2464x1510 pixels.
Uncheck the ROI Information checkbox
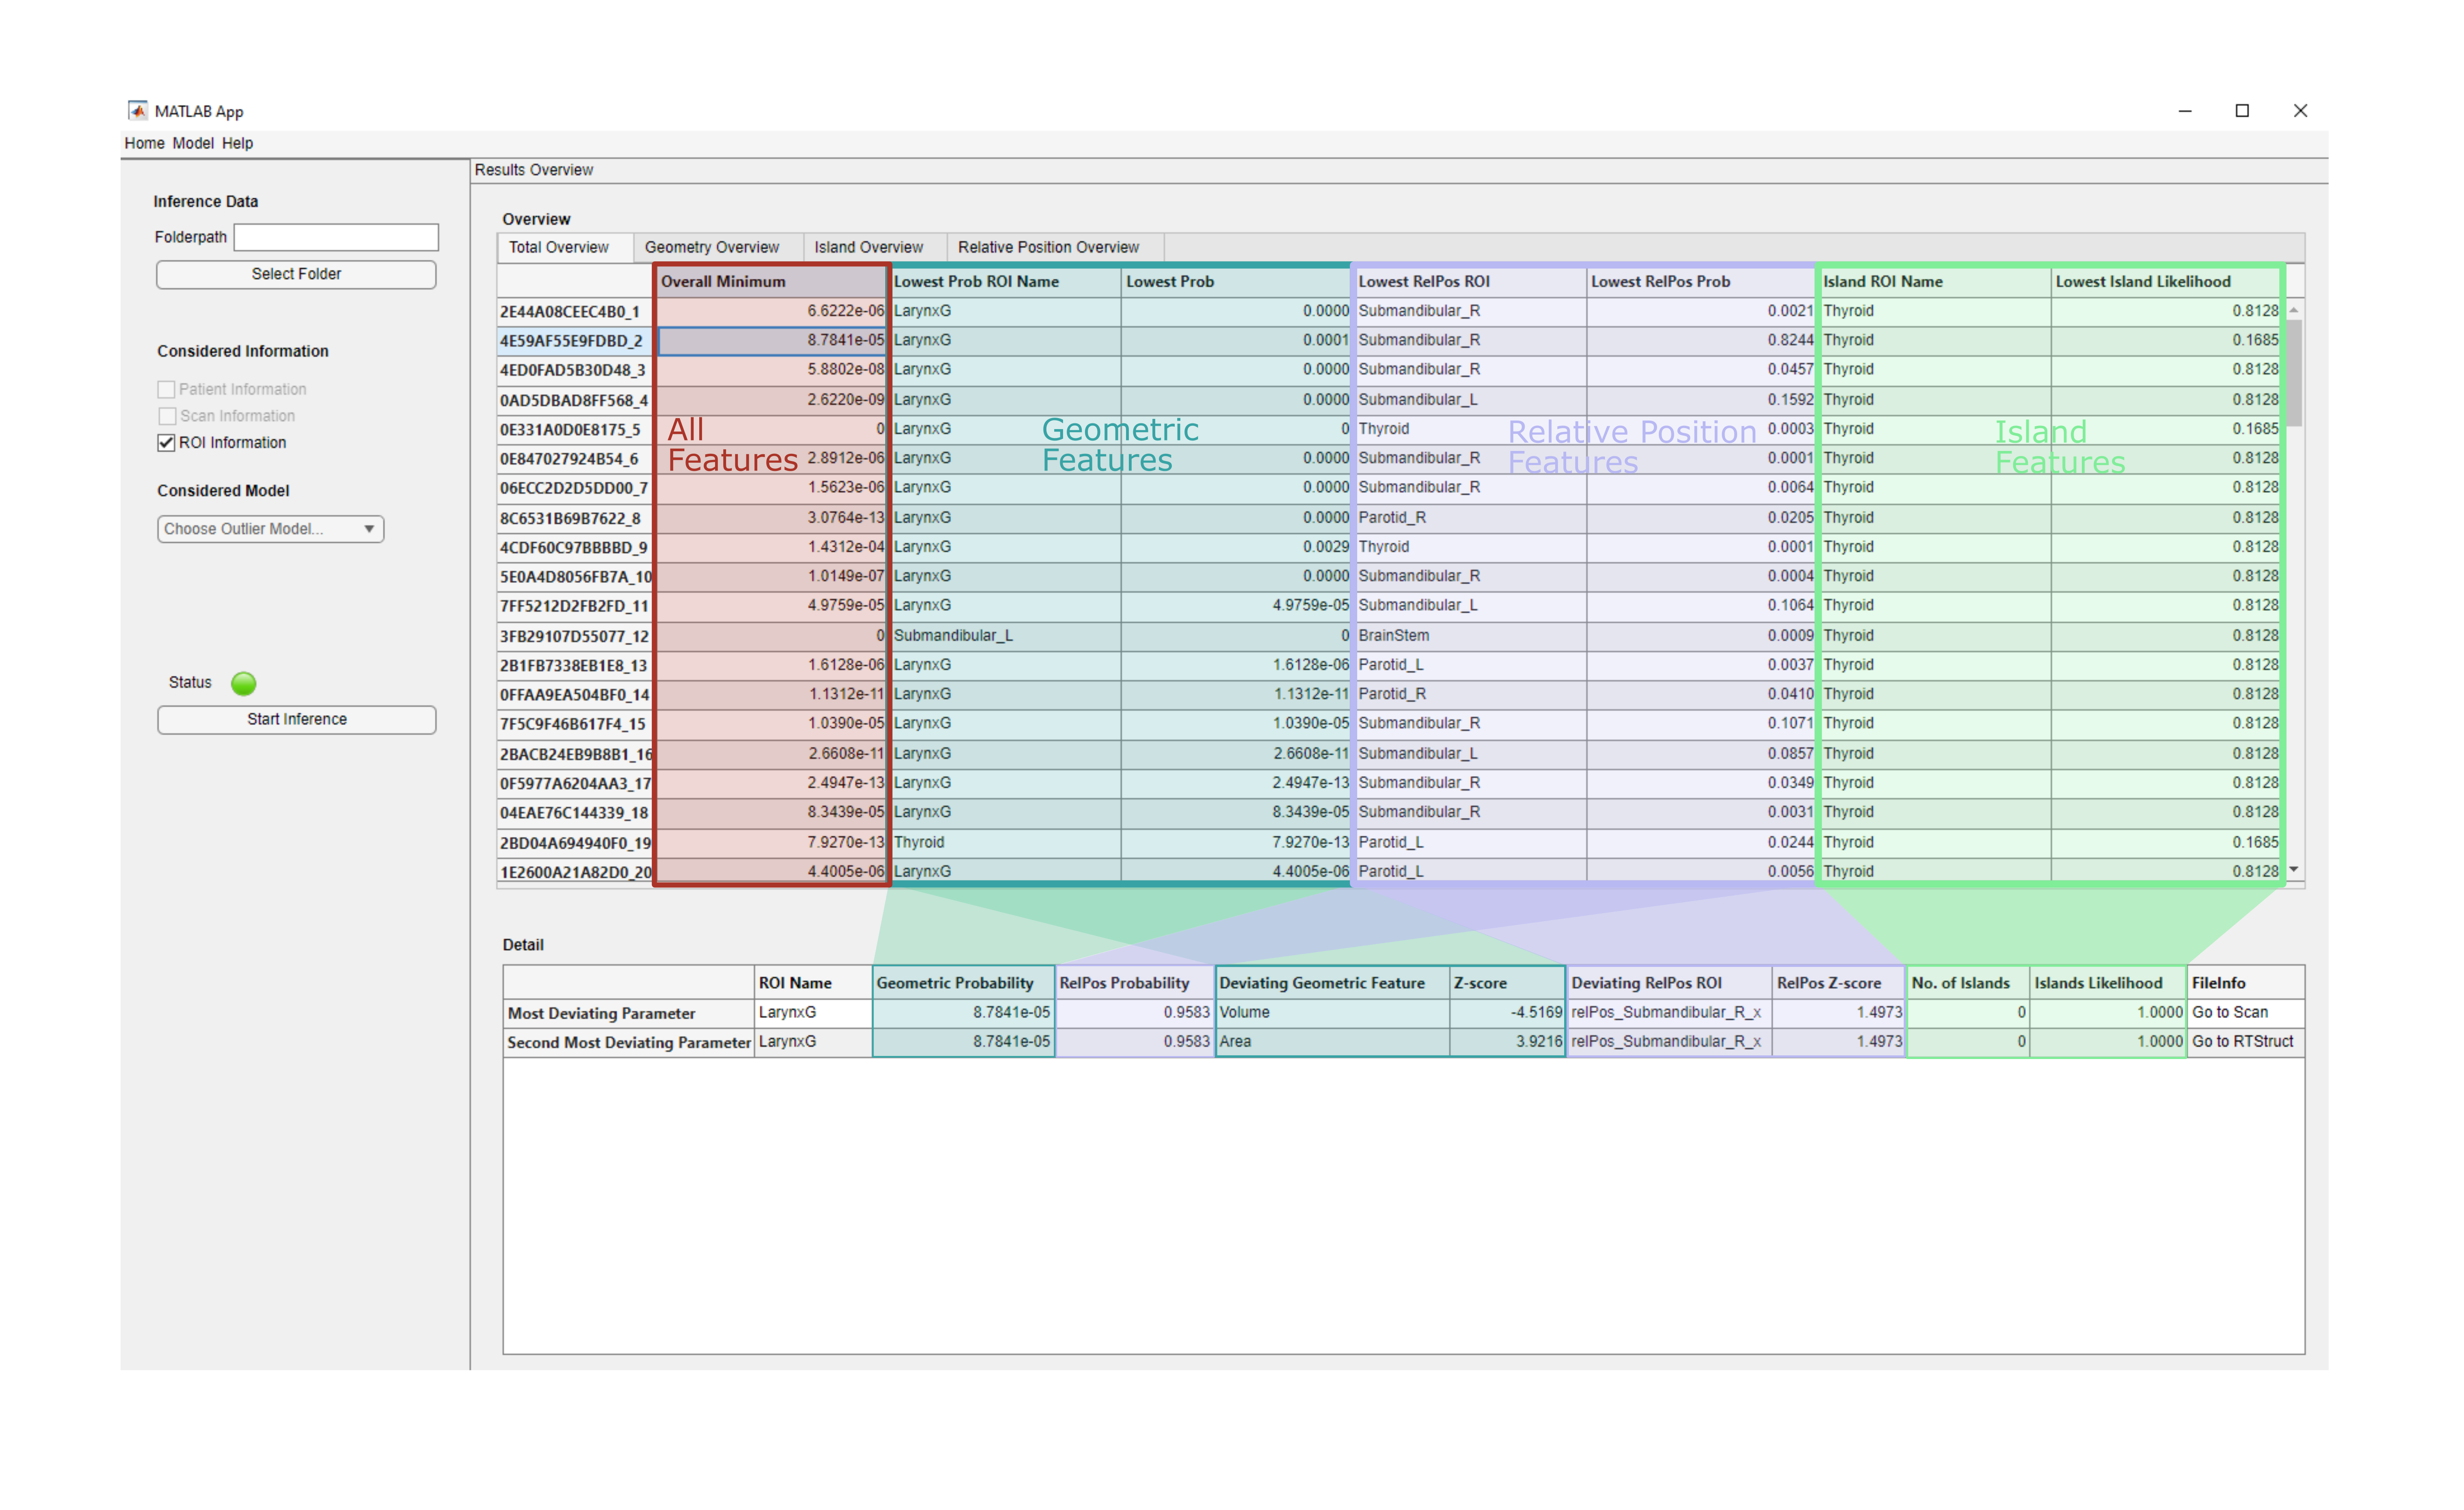[167, 443]
